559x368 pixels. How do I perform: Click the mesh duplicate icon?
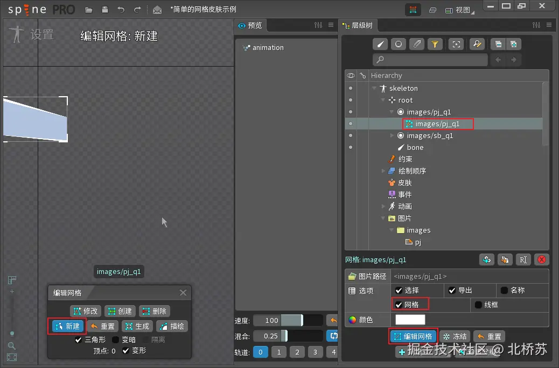coord(505,259)
